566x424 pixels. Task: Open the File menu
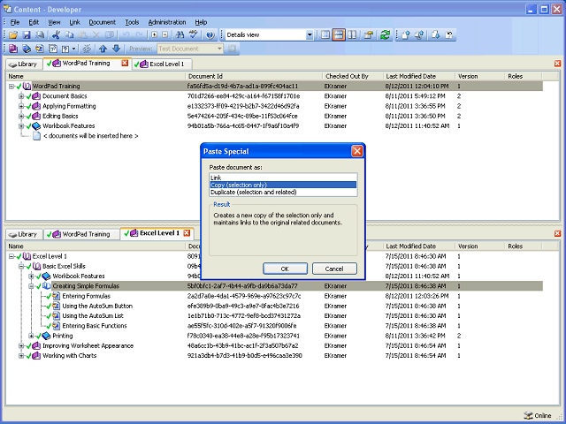coord(15,22)
